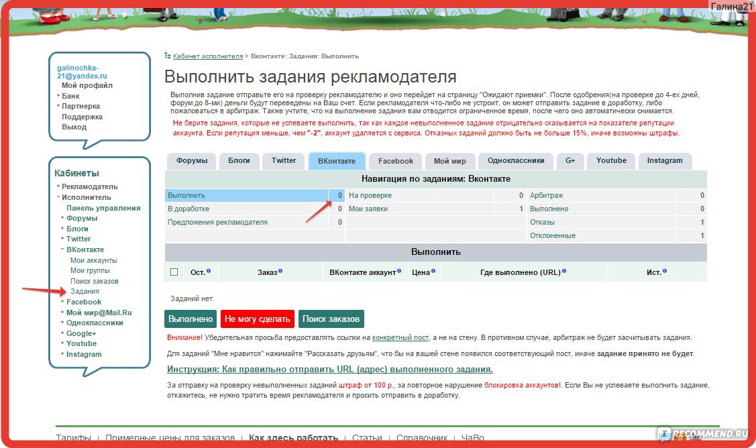Click help icon beside ВКонтакте аккаунт header
The width and height of the screenshot is (756, 448).
pyautogui.click(x=399, y=271)
